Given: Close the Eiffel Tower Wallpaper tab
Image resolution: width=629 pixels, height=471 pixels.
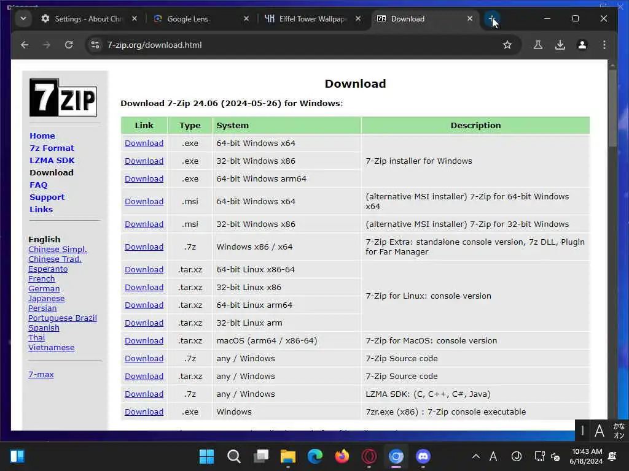Looking at the screenshot, I should click(358, 18).
